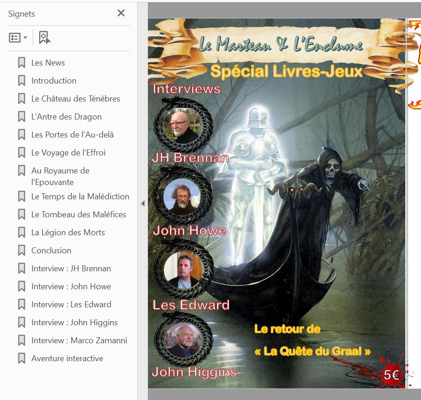Jump to Le Château des Ténèbres
The width and height of the screenshot is (421, 400).
76,99
